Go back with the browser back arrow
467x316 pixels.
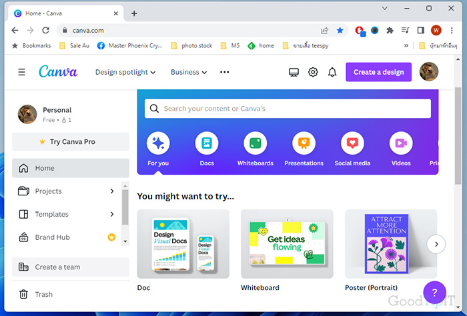click(x=15, y=31)
